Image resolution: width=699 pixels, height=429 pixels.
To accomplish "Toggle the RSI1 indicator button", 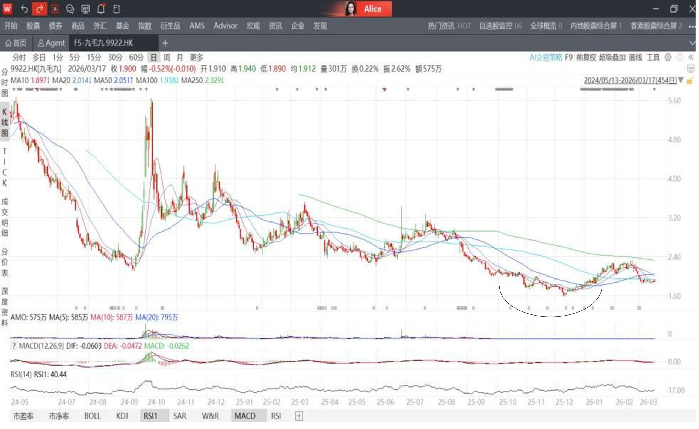I will click(x=150, y=416).
